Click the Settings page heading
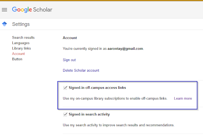This screenshot has width=203, height=136. tap(21, 24)
